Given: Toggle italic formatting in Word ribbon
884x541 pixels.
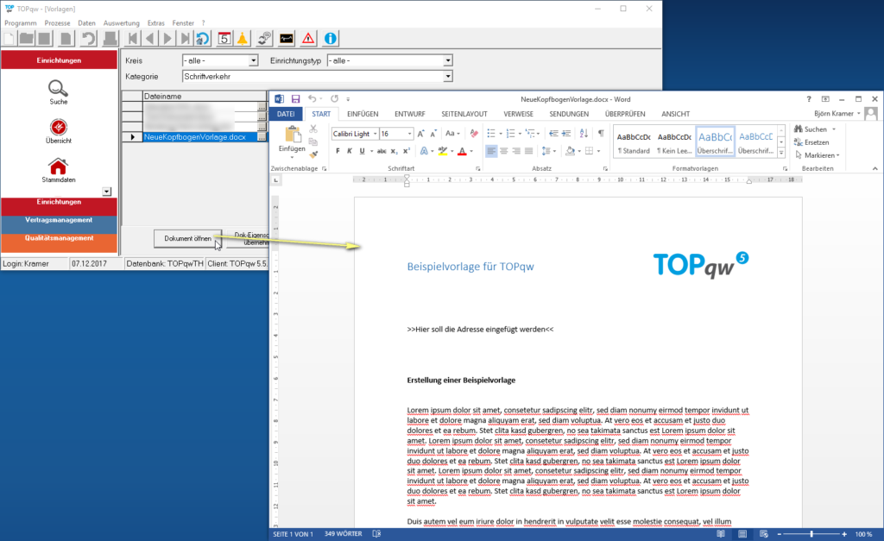Looking at the screenshot, I should pyautogui.click(x=350, y=151).
